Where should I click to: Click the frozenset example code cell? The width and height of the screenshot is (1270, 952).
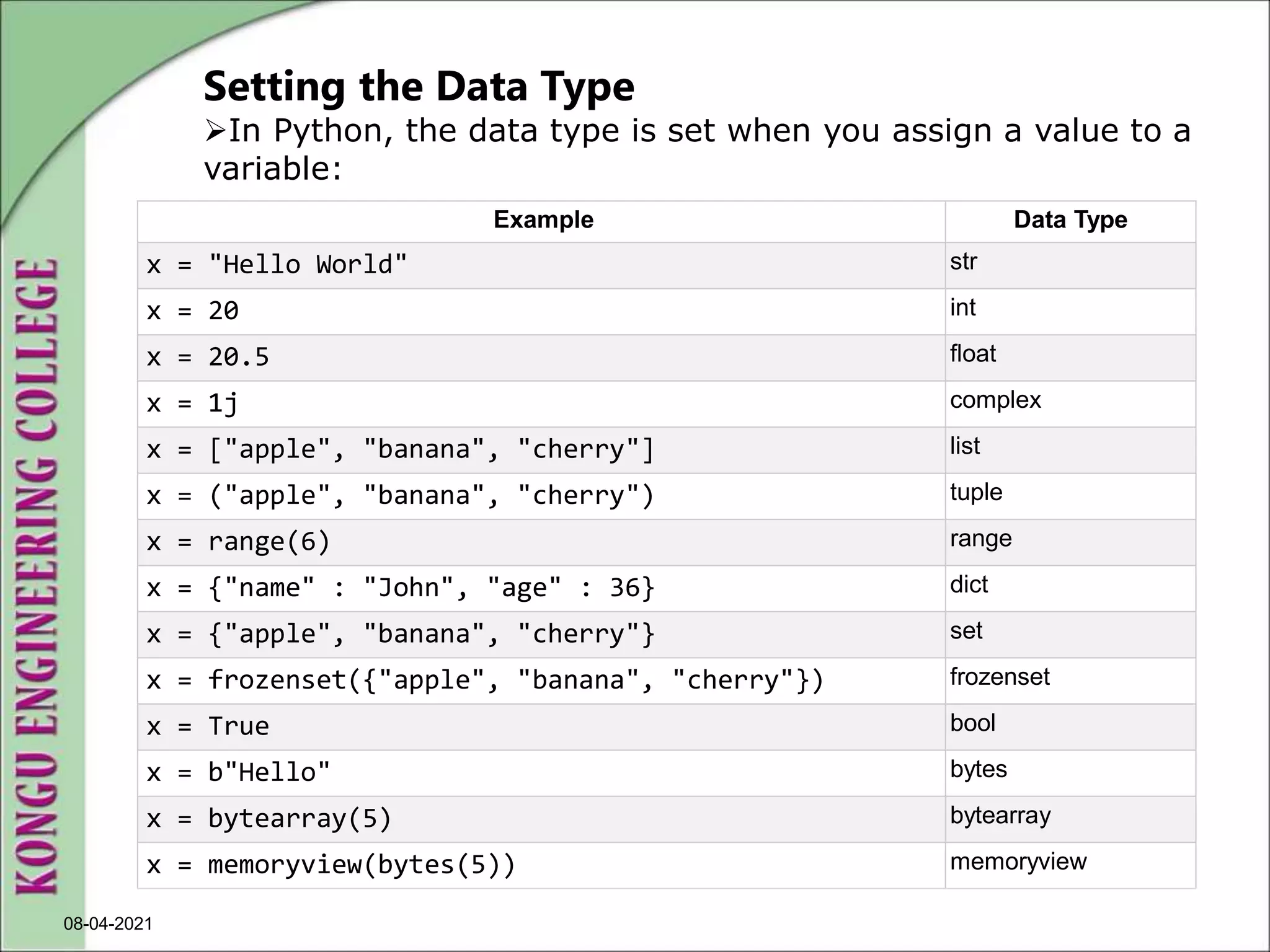pyautogui.click(x=485, y=681)
